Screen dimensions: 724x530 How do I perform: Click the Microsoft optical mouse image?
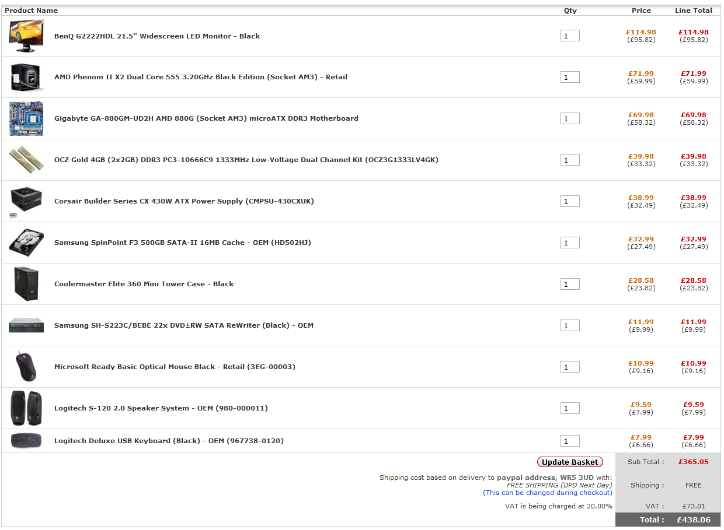click(x=26, y=367)
